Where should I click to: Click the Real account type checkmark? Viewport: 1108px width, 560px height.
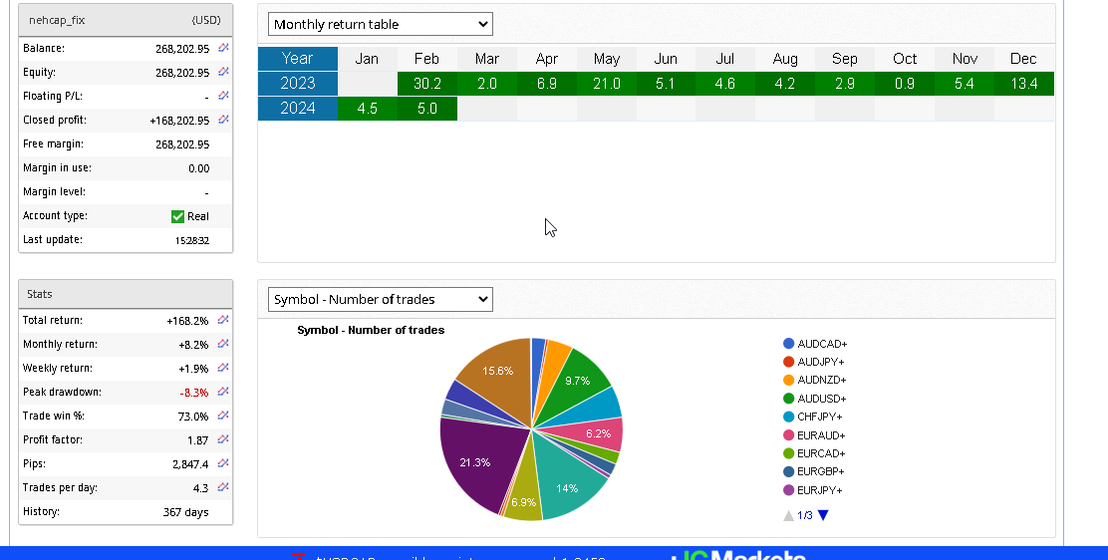point(178,216)
